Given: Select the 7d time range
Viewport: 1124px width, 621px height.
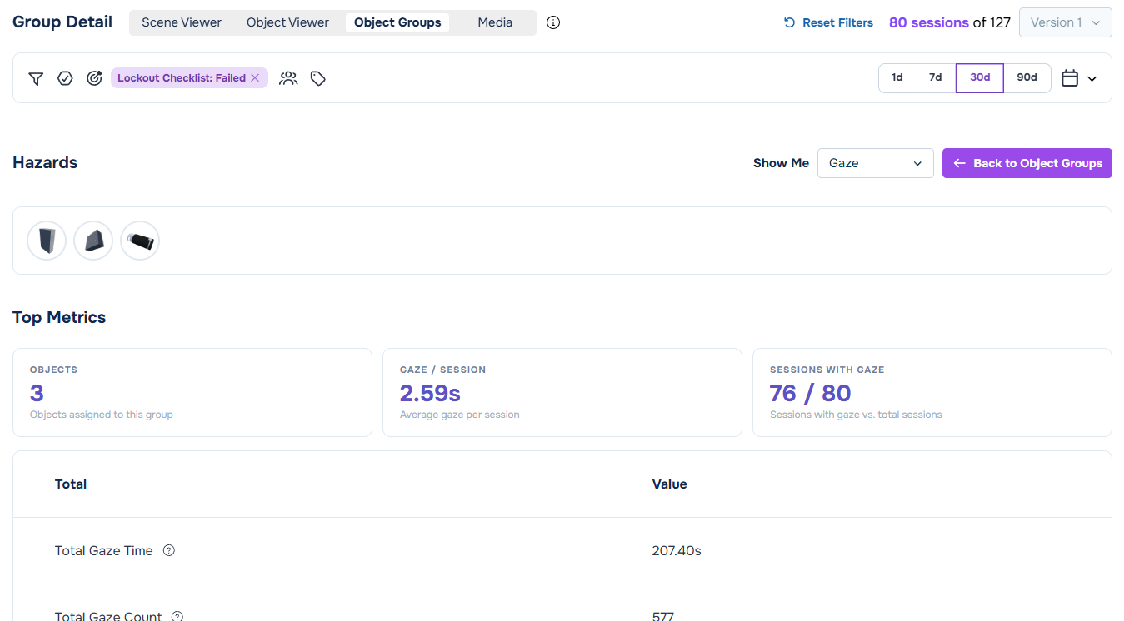Looking at the screenshot, I should tap(936, 78).
